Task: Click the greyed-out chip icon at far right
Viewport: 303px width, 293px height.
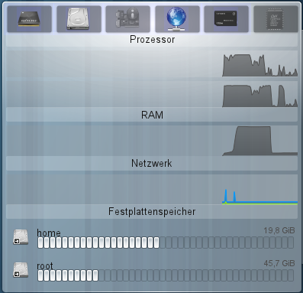Action: click(276, 19)
